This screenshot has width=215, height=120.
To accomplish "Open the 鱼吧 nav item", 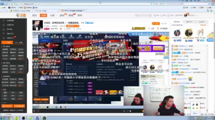I will click(80, 15).
